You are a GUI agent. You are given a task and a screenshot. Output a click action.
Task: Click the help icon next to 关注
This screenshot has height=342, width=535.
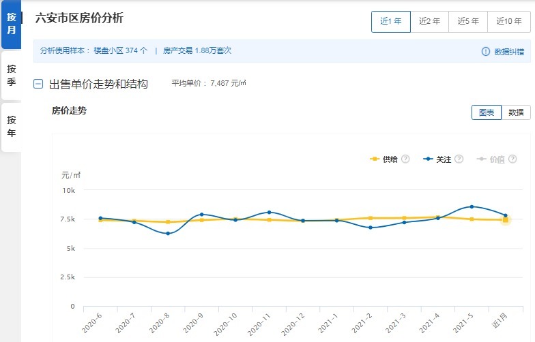coord(459,159)
